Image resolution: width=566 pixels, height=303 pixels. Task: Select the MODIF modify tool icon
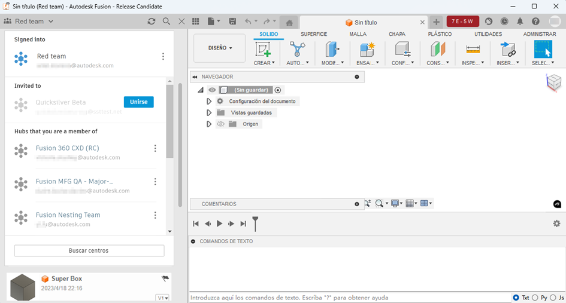click(x=332, y=50)
